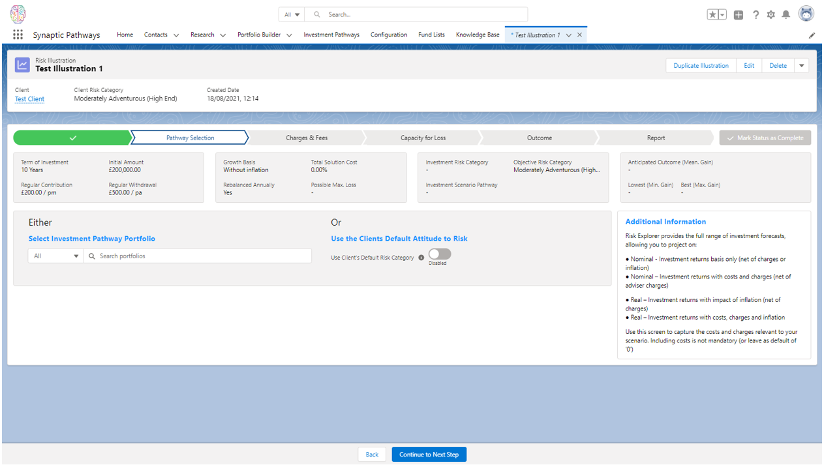Expand the Research menu chevron
The image size is (824, 467).
(223, 35)
